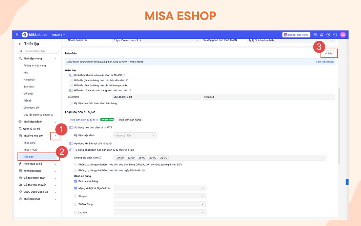Select Hóa đơn in sidebar
The image size is (361, 226).
coord(38,157)
